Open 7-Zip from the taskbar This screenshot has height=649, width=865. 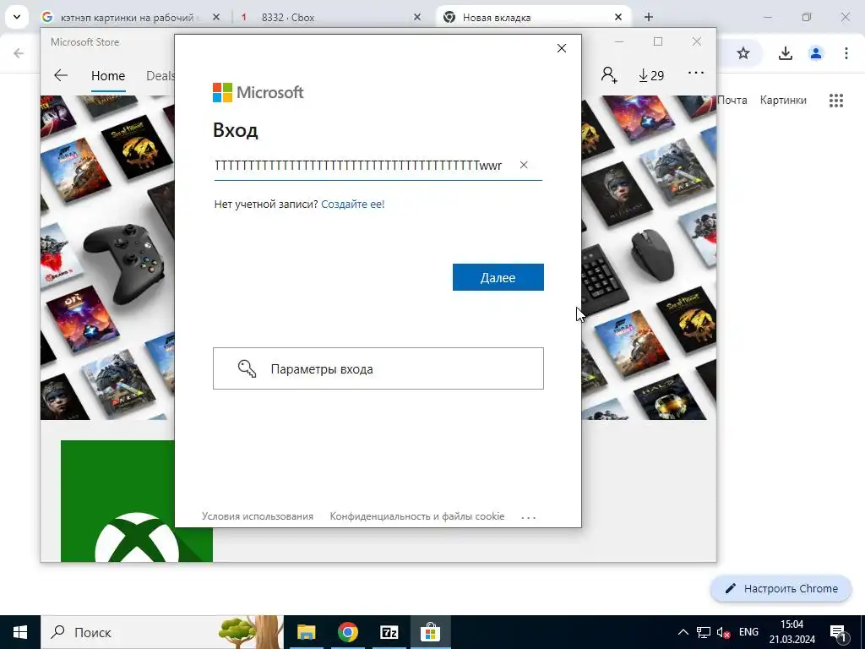(x=389, y=632)
